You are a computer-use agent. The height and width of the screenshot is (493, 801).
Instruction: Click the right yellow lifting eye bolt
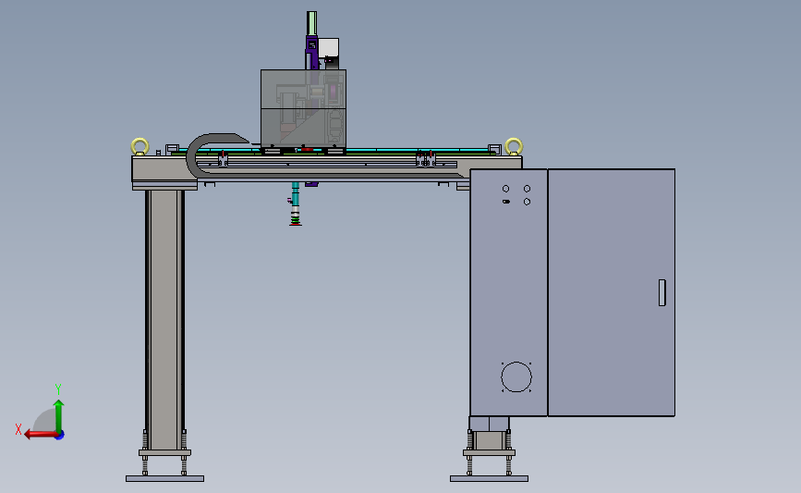(x=514, y=147)
